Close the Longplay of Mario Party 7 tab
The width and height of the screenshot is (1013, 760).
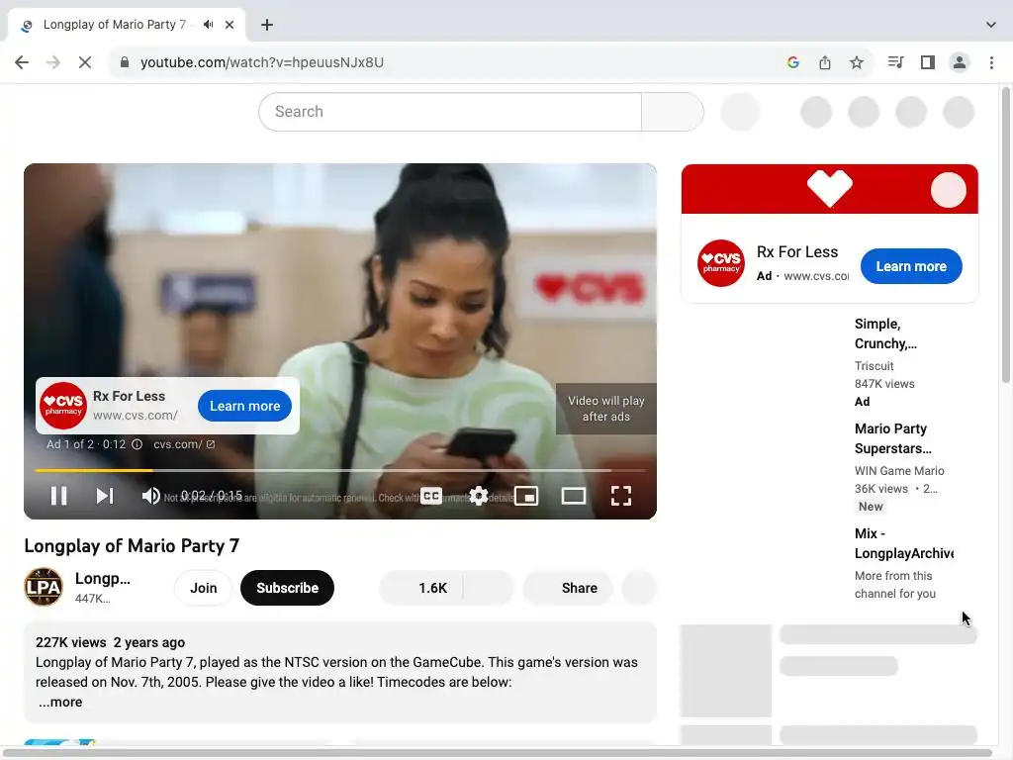pyautogui.click(x=230, y=25)
